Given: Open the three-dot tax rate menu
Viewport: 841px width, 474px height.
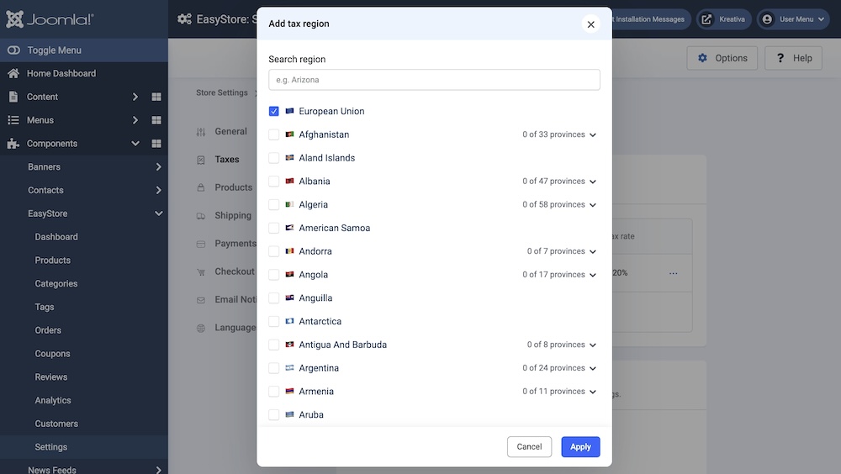Looking at the screenshot, I should coord(674,273).
